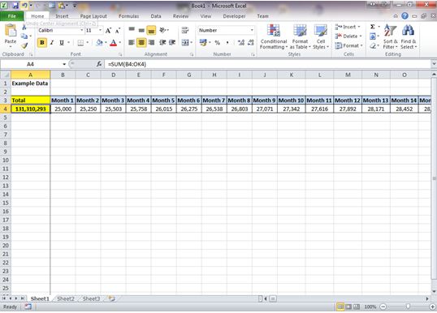
Task: Click the Paste button
Action: point(11,36)
